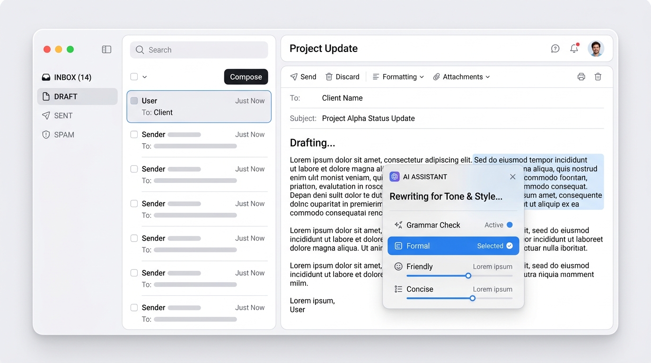Open the chevron beside select-all checkbox
651x363 pixels.
145,77
